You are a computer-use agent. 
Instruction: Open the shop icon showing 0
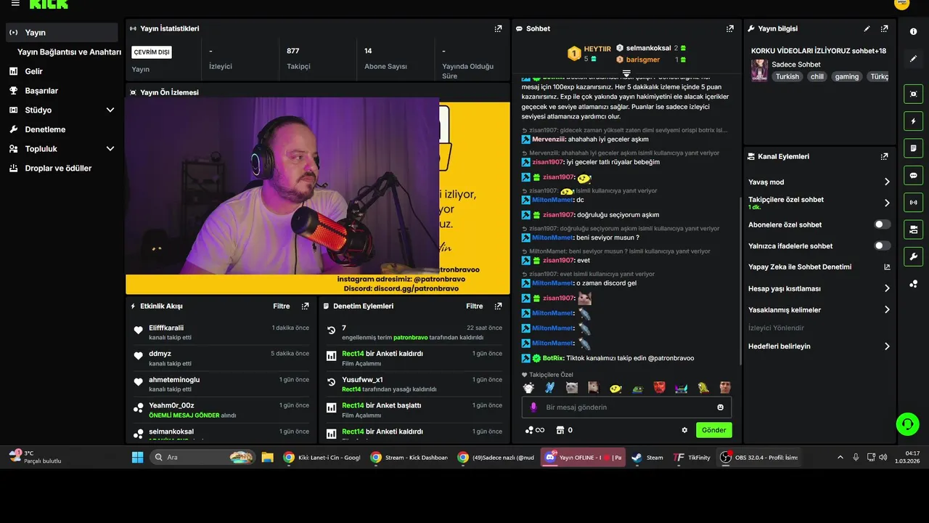564,430
